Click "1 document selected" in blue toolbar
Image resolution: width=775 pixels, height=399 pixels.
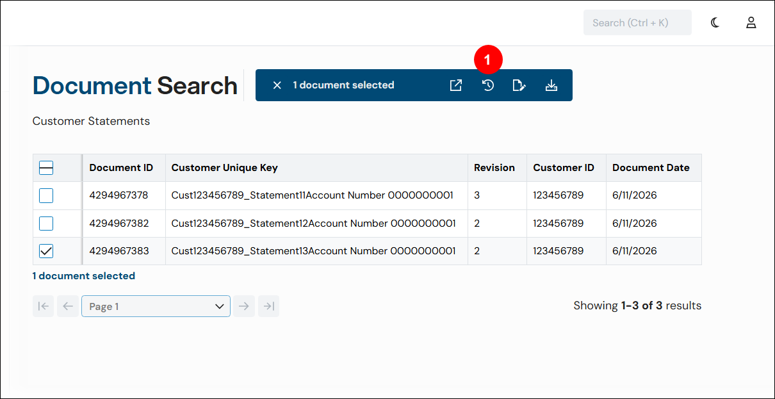click(343, 85)
